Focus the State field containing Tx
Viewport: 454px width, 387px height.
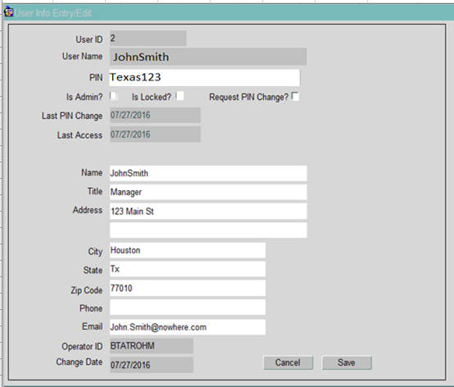click(188, 269)
